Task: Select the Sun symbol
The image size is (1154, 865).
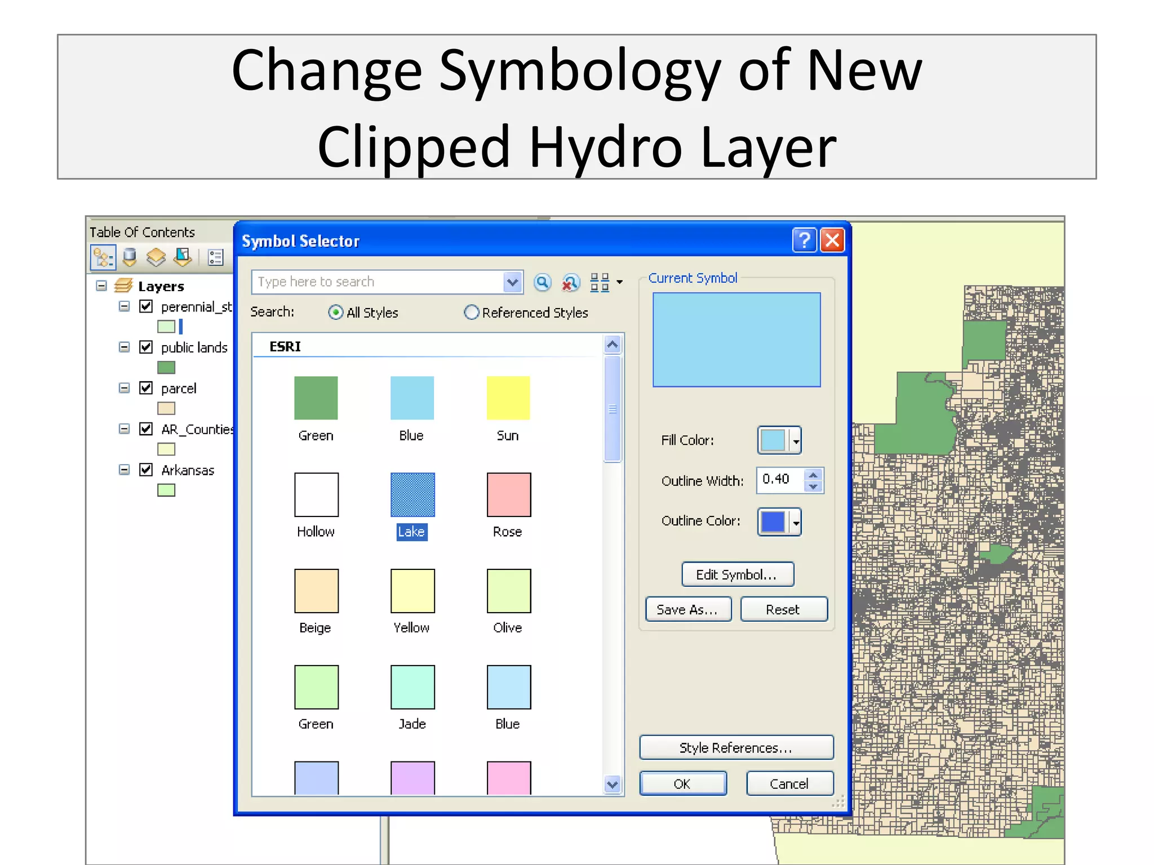Action: tap(508, 398)
